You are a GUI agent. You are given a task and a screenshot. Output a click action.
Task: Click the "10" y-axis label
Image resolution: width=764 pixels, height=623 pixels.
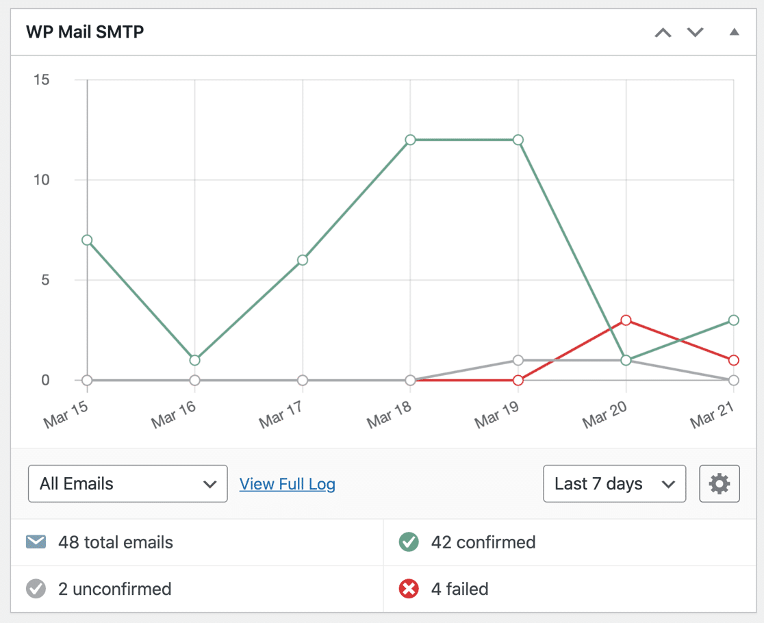pyautogui.click(x=41, y=180)
